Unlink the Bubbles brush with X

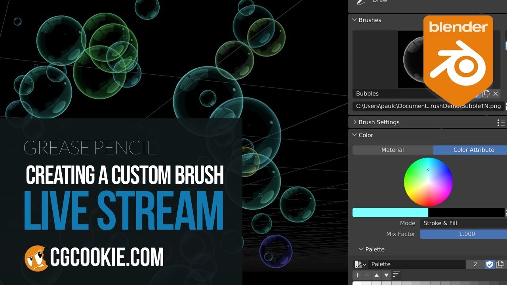(496, 94)
